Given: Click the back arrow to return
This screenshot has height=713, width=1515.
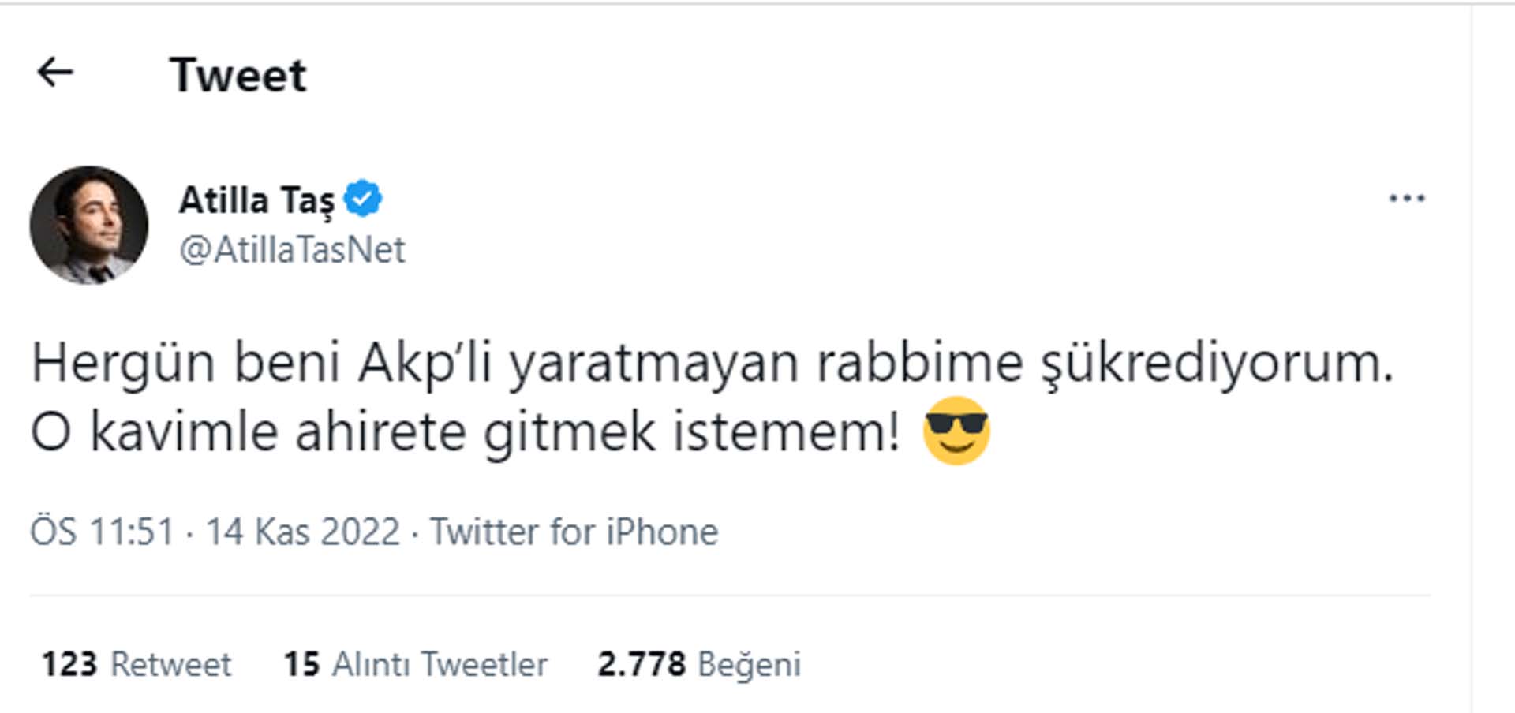Looking at the screenshot, I should (54, 73).
